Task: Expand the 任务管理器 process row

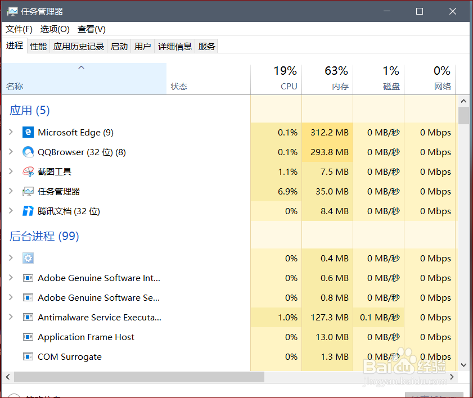Action: 11,191
